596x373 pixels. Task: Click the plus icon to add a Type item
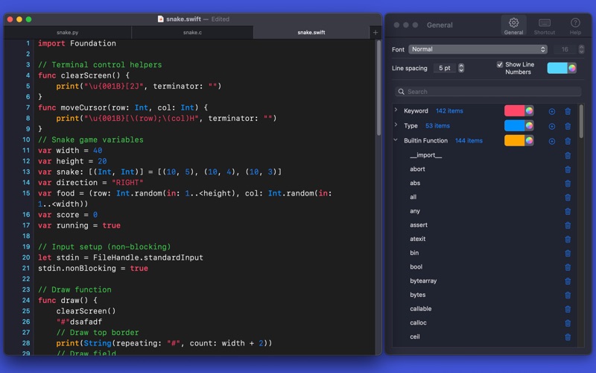pos(552,126)
